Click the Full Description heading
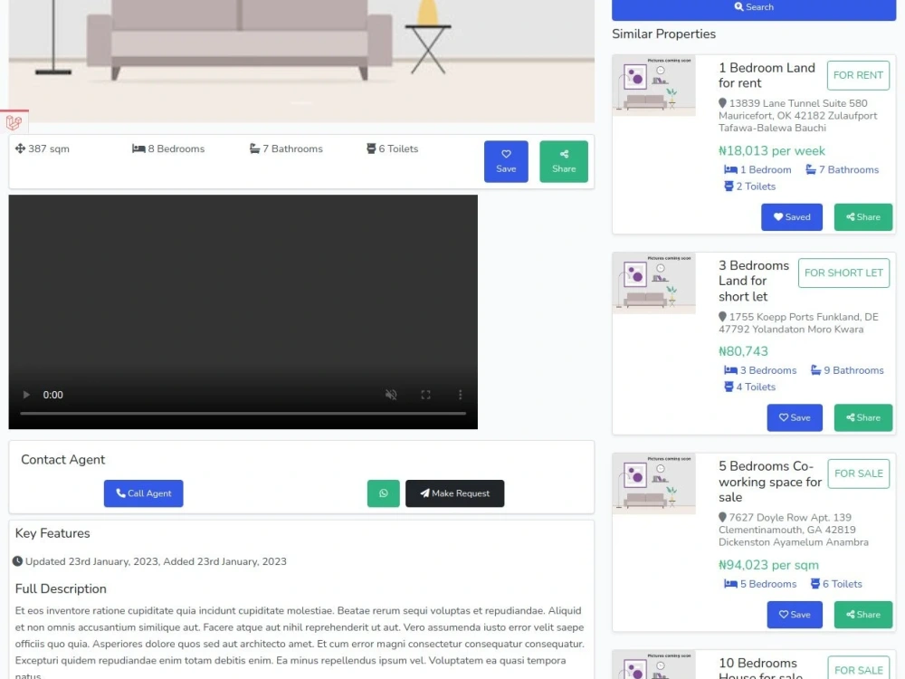This screenshot has height=679, width=905. pyautogui.click(x=61, y=589)
